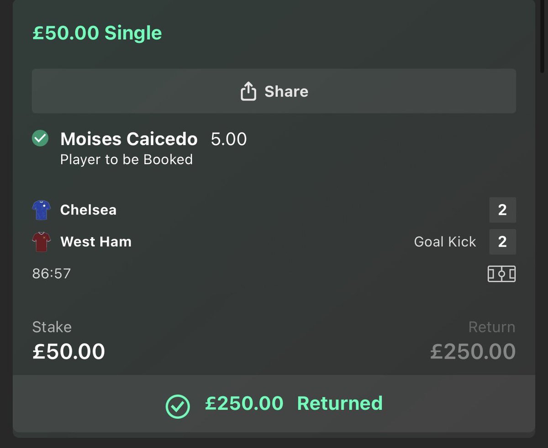Click Chelsea's score box

(502, 210)
